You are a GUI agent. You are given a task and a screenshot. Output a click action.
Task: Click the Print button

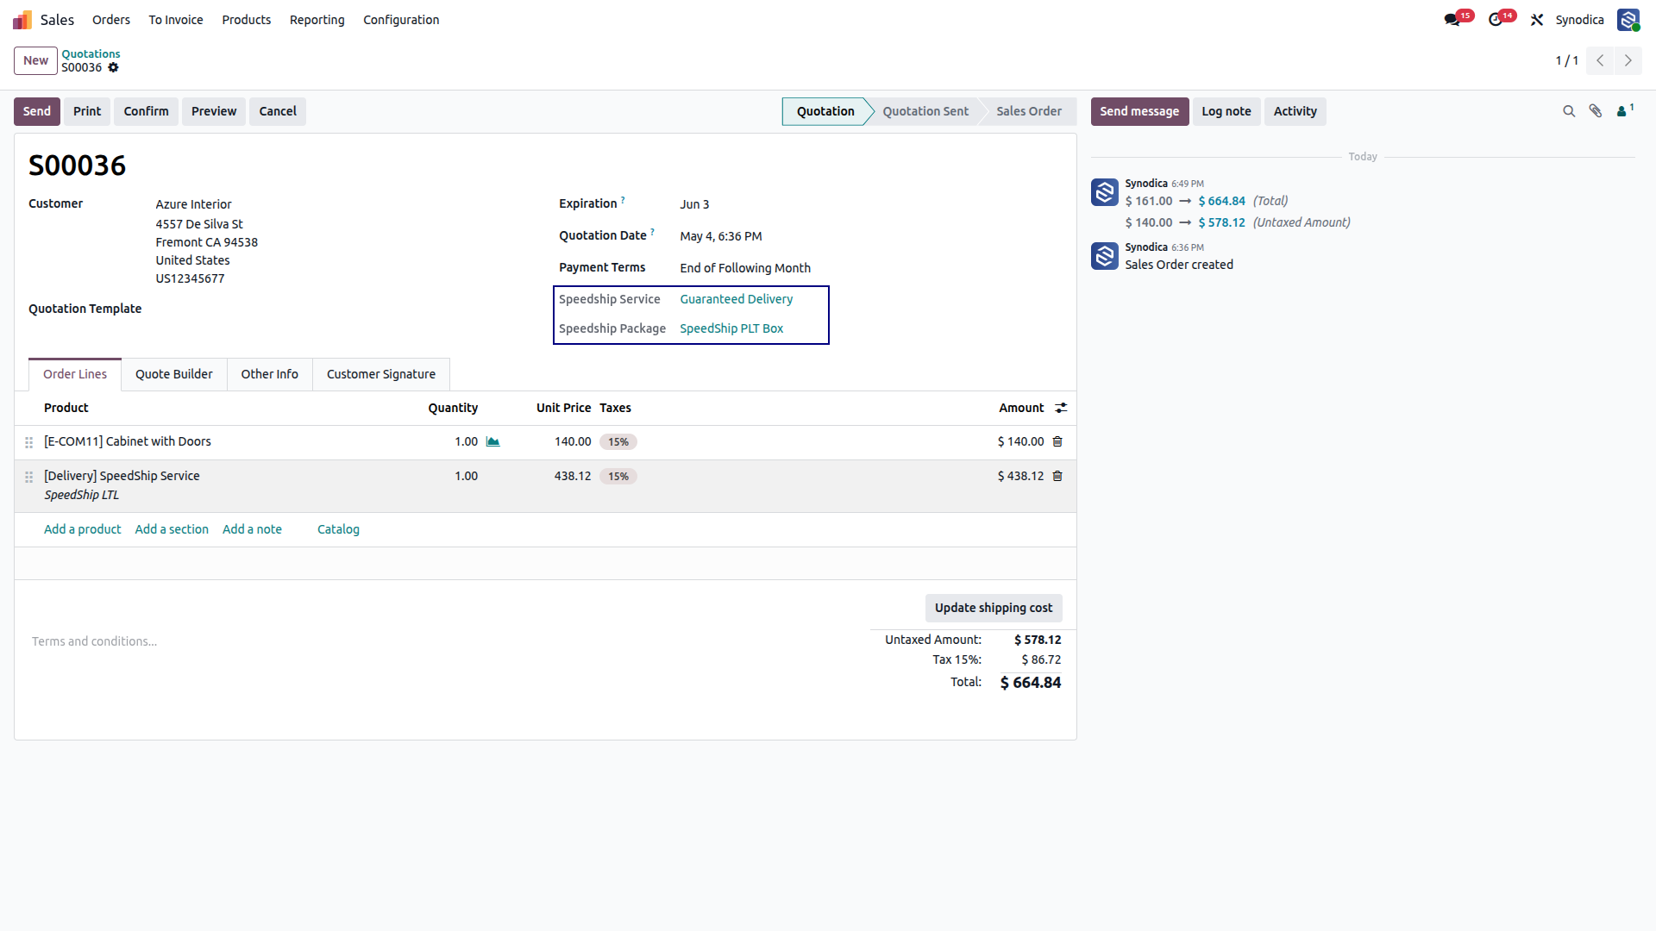tap(87, 111)
